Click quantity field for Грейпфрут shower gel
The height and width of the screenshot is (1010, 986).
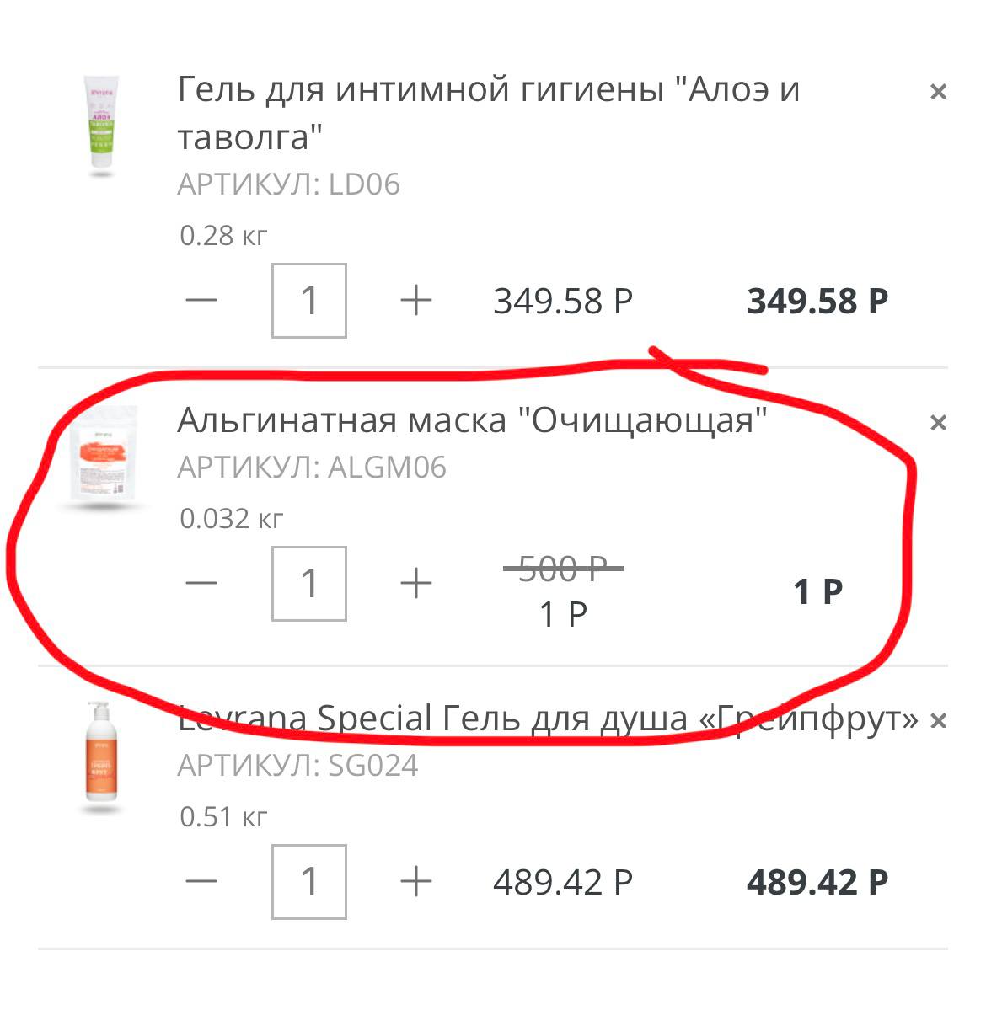point(309,881)
